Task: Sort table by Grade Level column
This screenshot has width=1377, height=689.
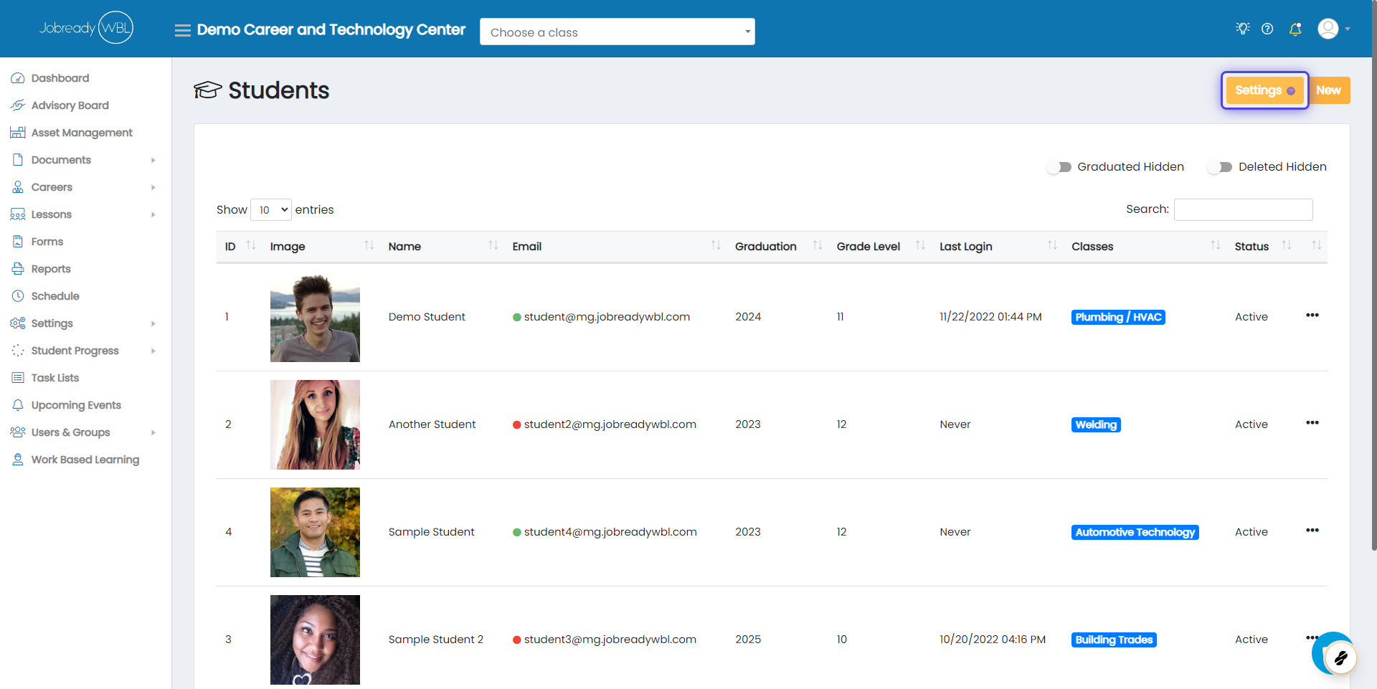Action: click(x=881, y=246)
